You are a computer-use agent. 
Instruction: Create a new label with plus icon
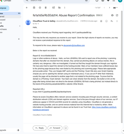tap(19, 39)
